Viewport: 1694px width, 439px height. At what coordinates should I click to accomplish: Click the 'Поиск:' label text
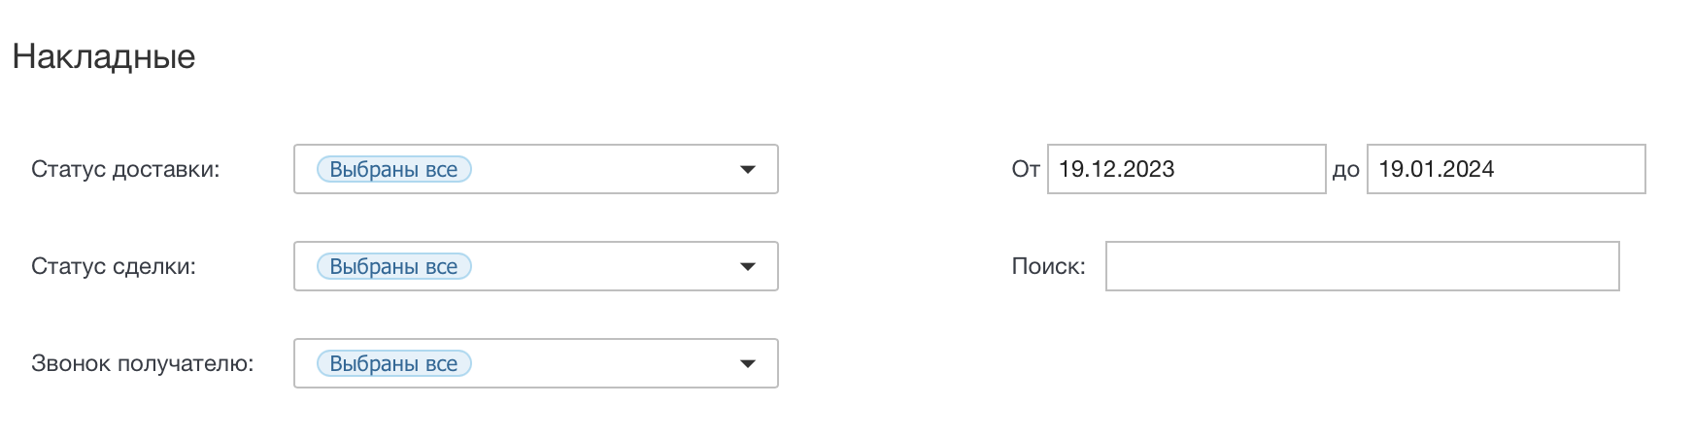pos(1048,267)
